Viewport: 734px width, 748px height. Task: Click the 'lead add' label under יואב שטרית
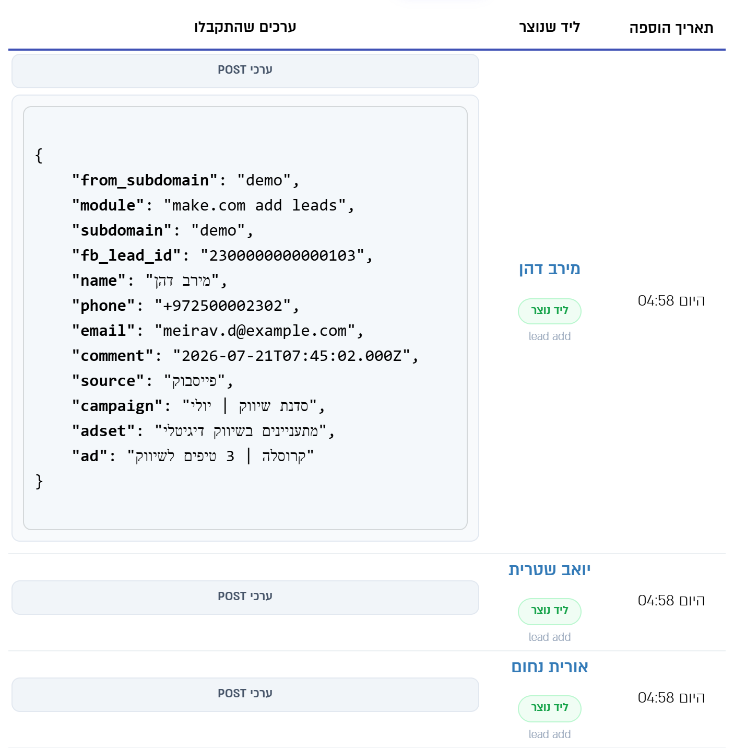click(550, 637)
